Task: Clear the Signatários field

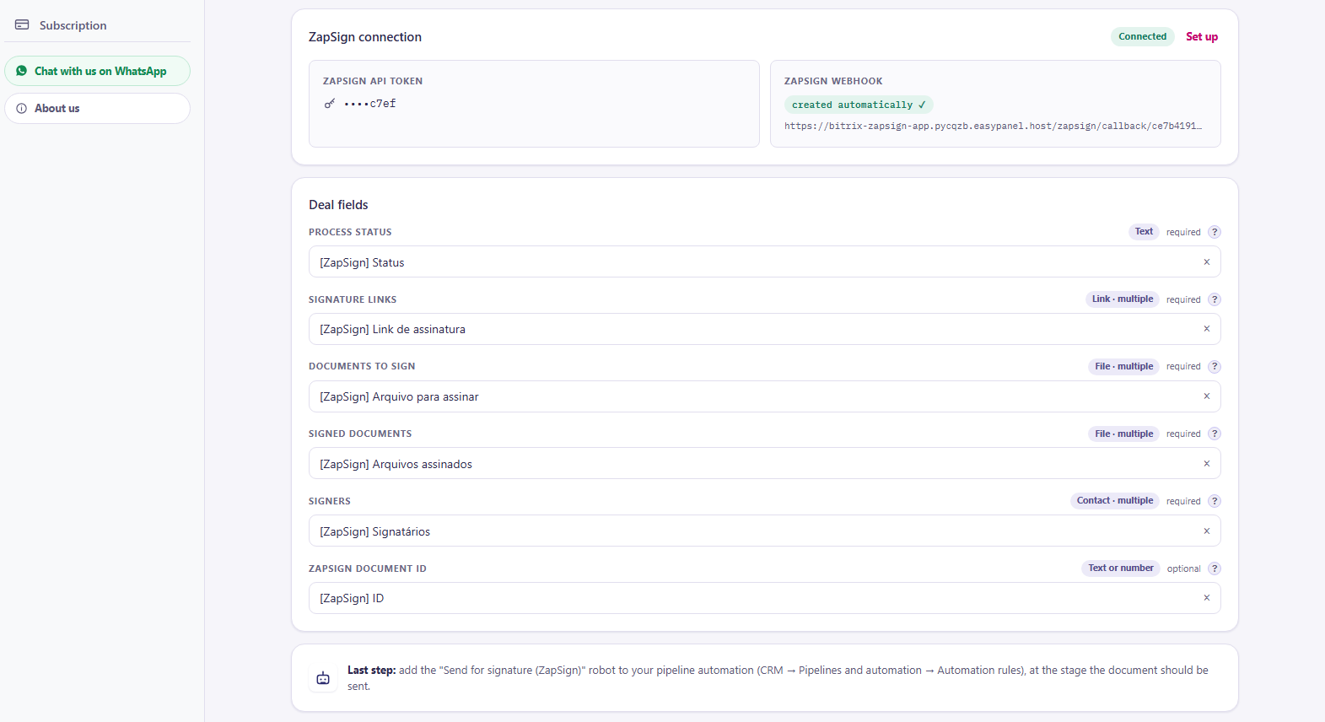Action: 1207,531
